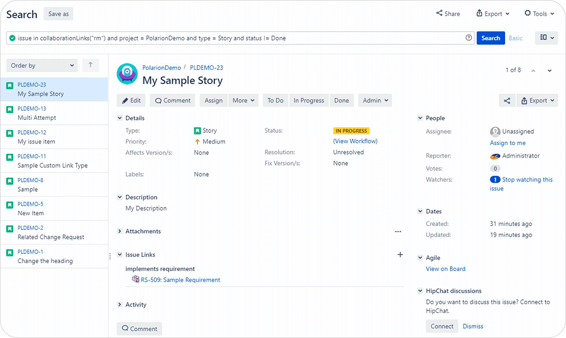Click the Assign to me link
Screen dimensions: 566x338
508,143
